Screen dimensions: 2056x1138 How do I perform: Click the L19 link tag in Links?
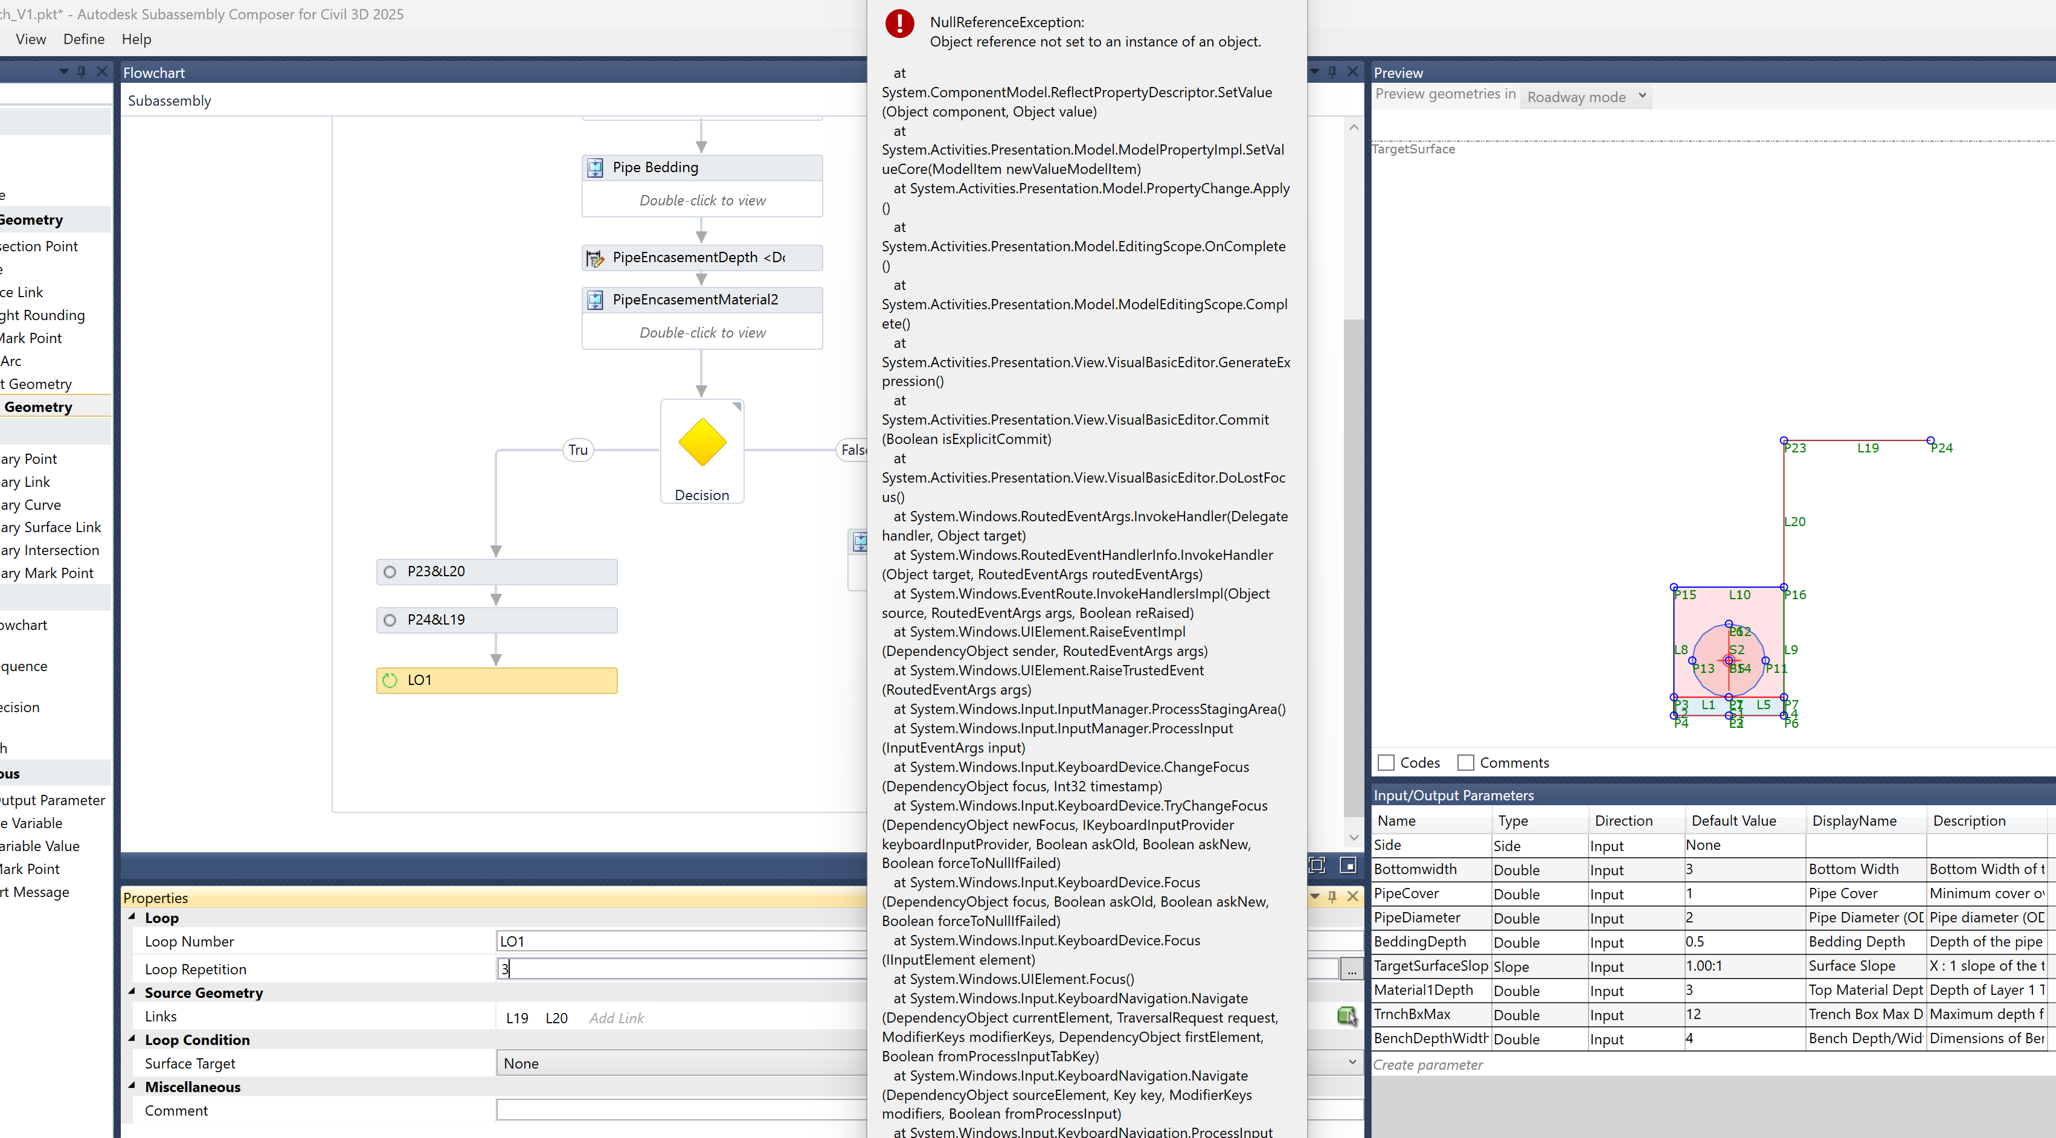tap(517, 1018)
